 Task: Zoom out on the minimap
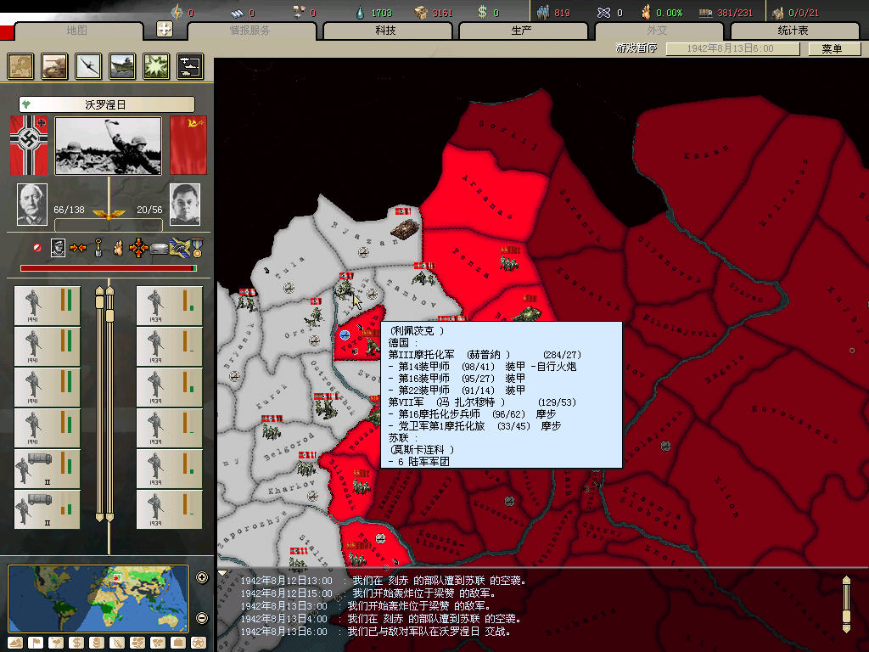pos(202,617)
